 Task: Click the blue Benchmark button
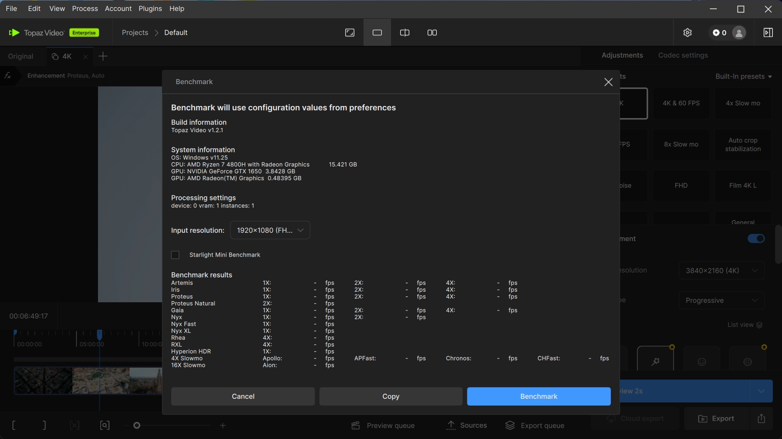point(538,396)
